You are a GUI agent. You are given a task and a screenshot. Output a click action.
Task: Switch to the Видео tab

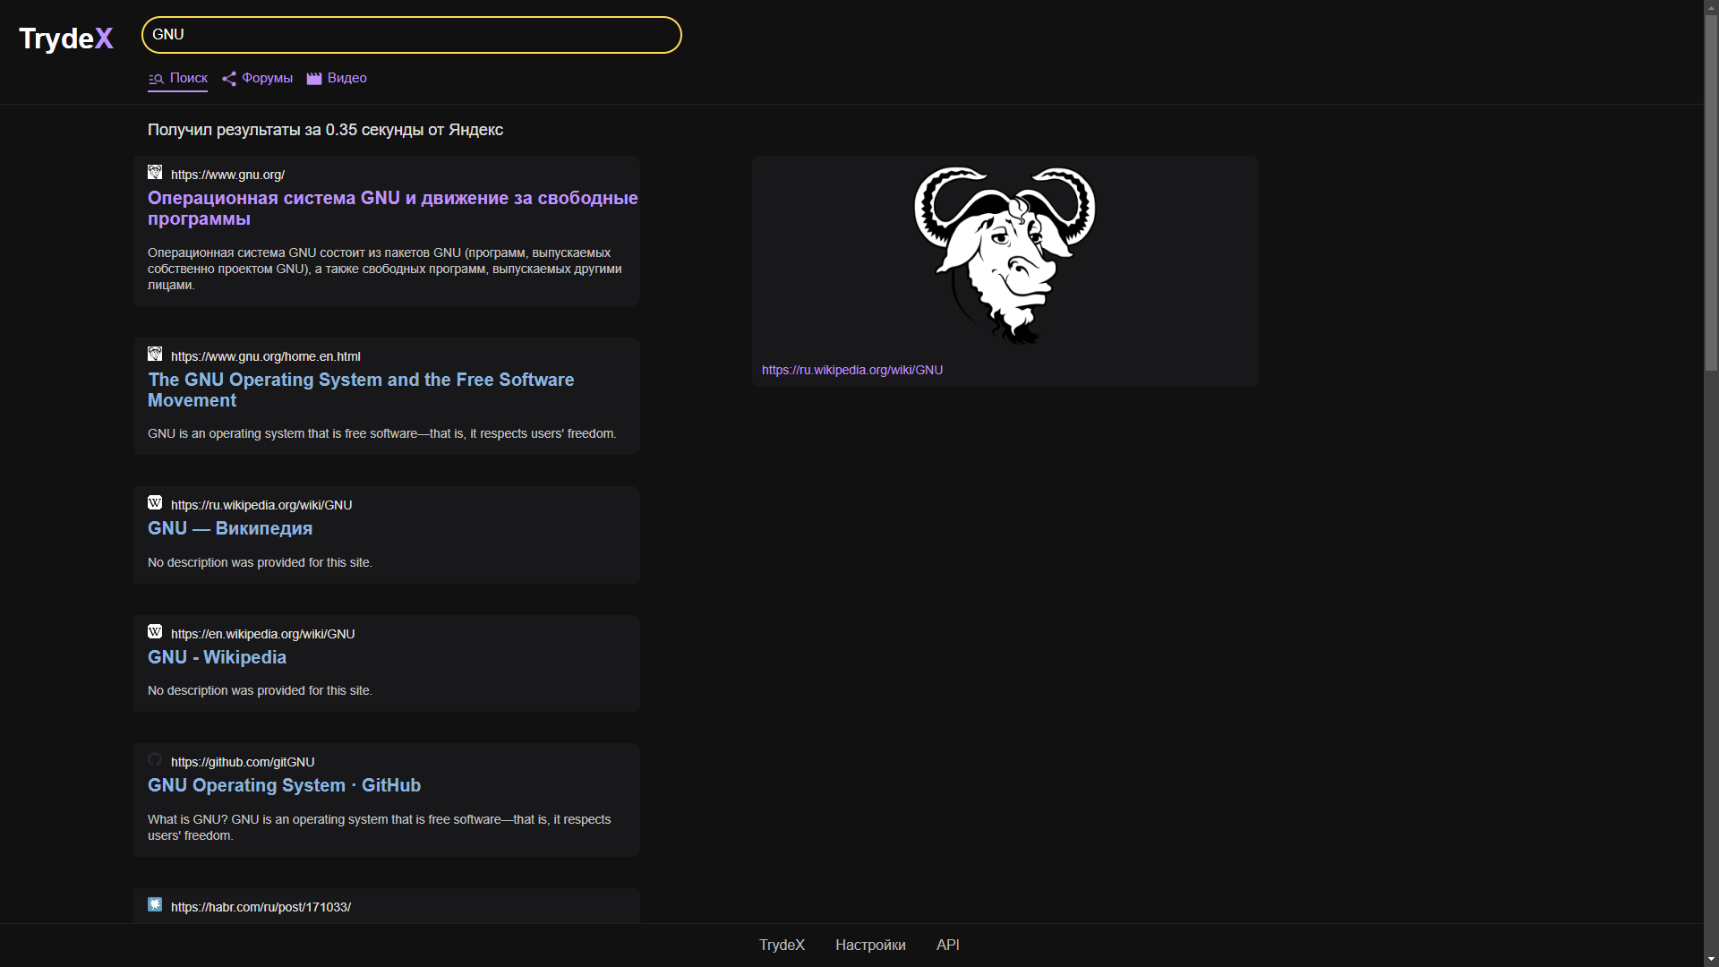346,79
